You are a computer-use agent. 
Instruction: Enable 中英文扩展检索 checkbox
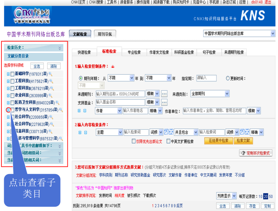pyautogui.click(x=169, y=141)
